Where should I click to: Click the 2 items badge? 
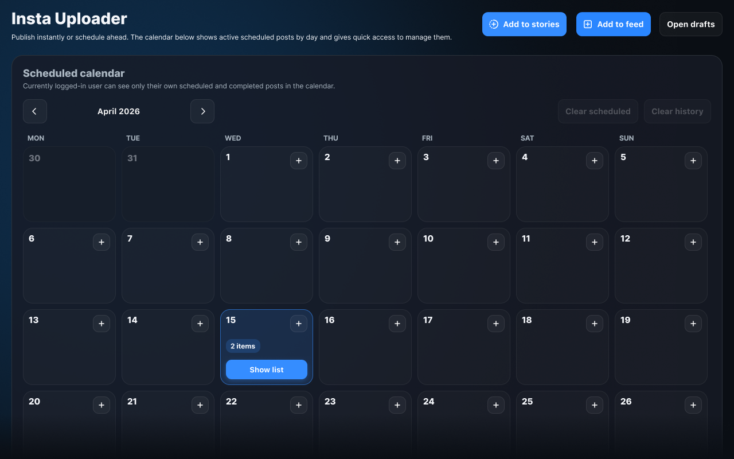tap(243, 346)
